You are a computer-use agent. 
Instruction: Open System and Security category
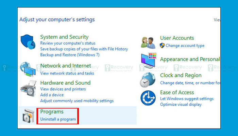click(x=64, y=37)
